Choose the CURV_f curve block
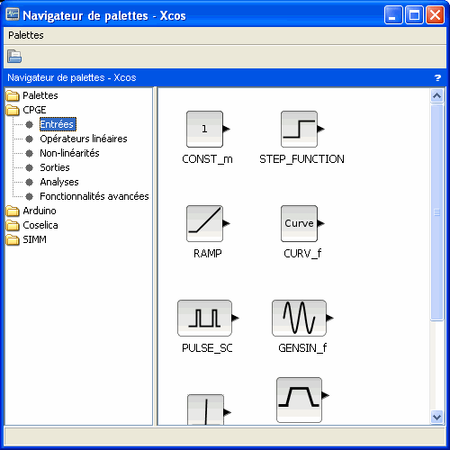This screenshot has width=450, height=450. (302, 224)
